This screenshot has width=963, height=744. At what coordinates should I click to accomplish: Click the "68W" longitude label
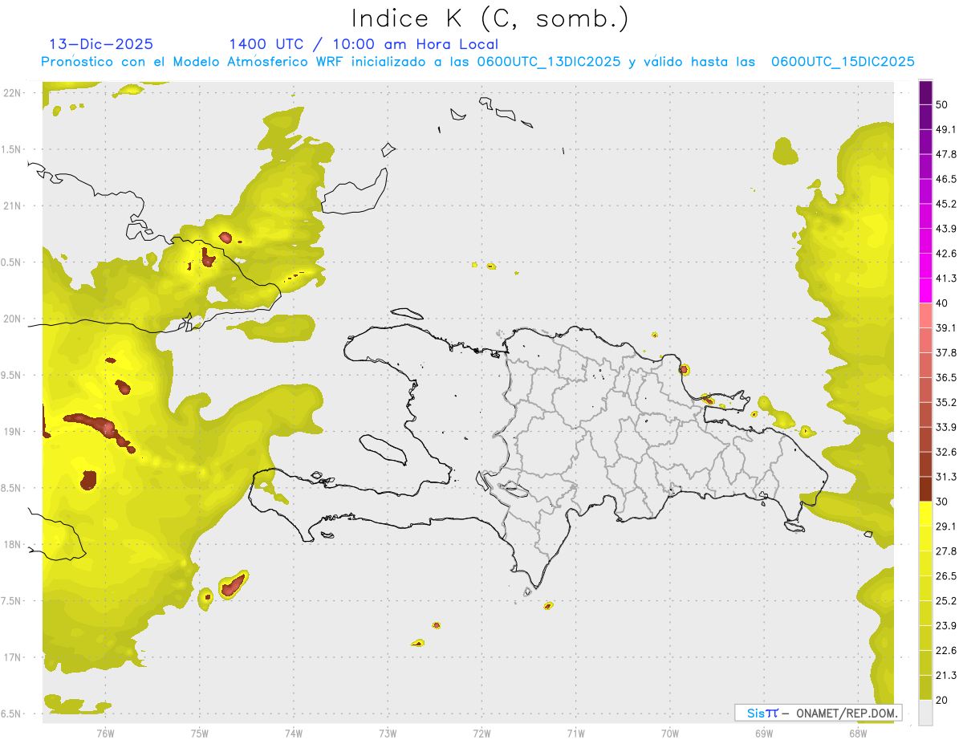tap(858, 733)
